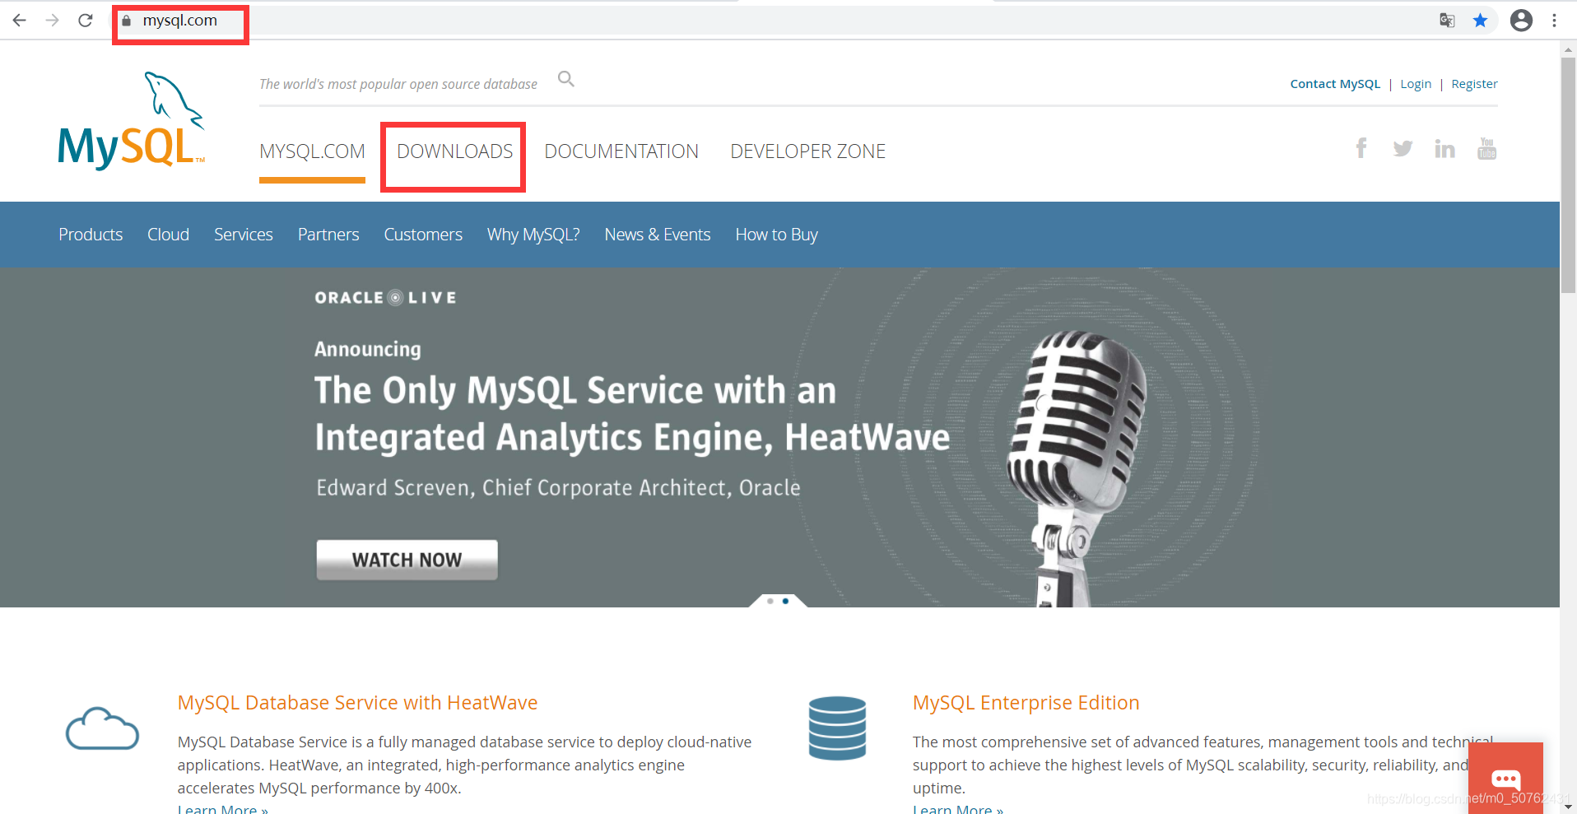Screen dimensions: 1577x814
Task: Click the Register link
Action: pos(1474,84)
